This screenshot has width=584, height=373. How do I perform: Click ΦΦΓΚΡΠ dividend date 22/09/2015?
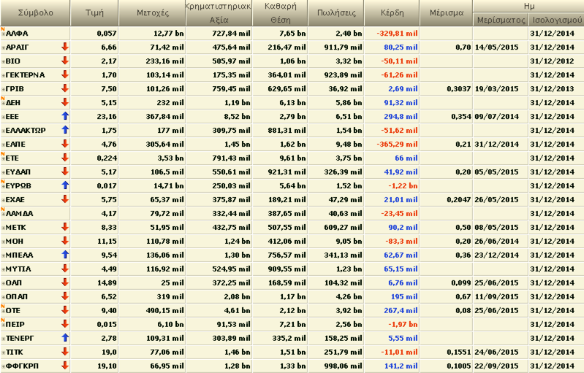pos(496,366)
